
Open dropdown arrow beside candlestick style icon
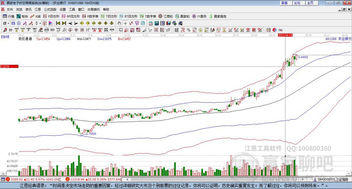point(40,23)
